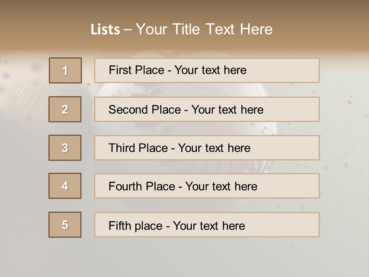369x277 pixels.
Task: Click 'Your text here' in the Second Place row
Action: [227, 110]
